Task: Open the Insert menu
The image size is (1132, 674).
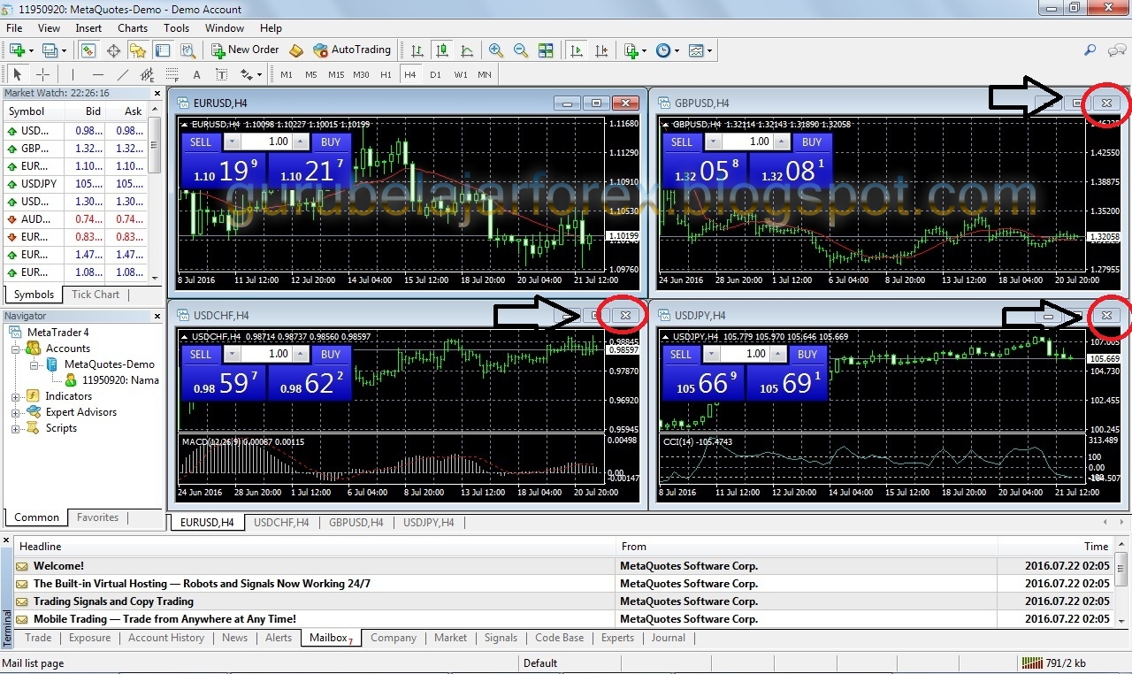Action: pyautogui.click(x=88, y=28)
